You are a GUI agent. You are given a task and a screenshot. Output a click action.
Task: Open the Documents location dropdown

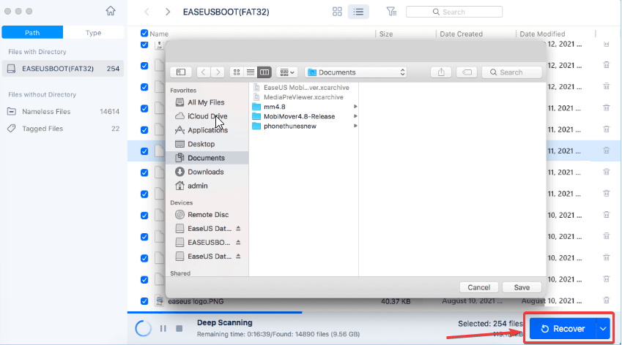pyautogui.click(x=356, y=72)
